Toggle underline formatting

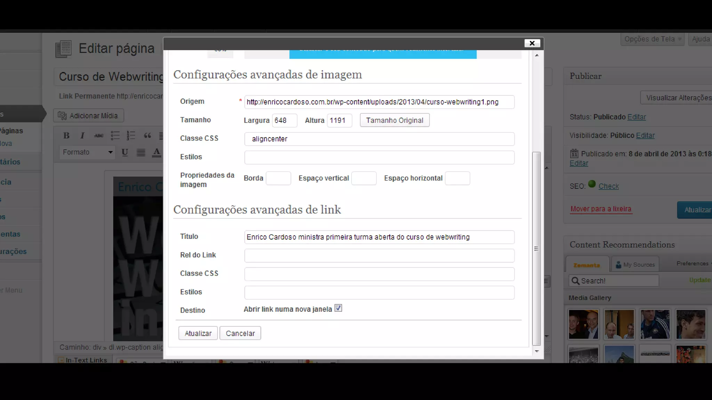coord(125,152)
